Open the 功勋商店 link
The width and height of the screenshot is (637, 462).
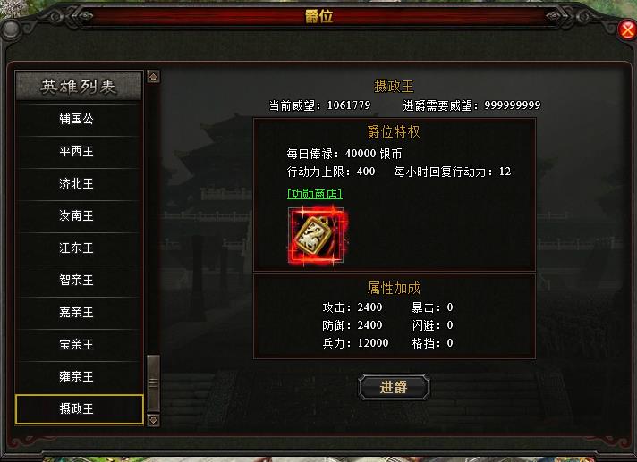[314, 194]
